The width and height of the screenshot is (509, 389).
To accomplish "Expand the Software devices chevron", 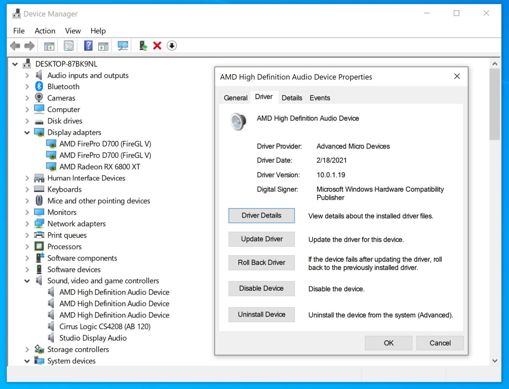I will (x=27, y=269).
